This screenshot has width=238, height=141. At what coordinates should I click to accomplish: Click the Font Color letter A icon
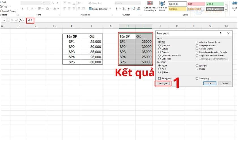[55, 9]
